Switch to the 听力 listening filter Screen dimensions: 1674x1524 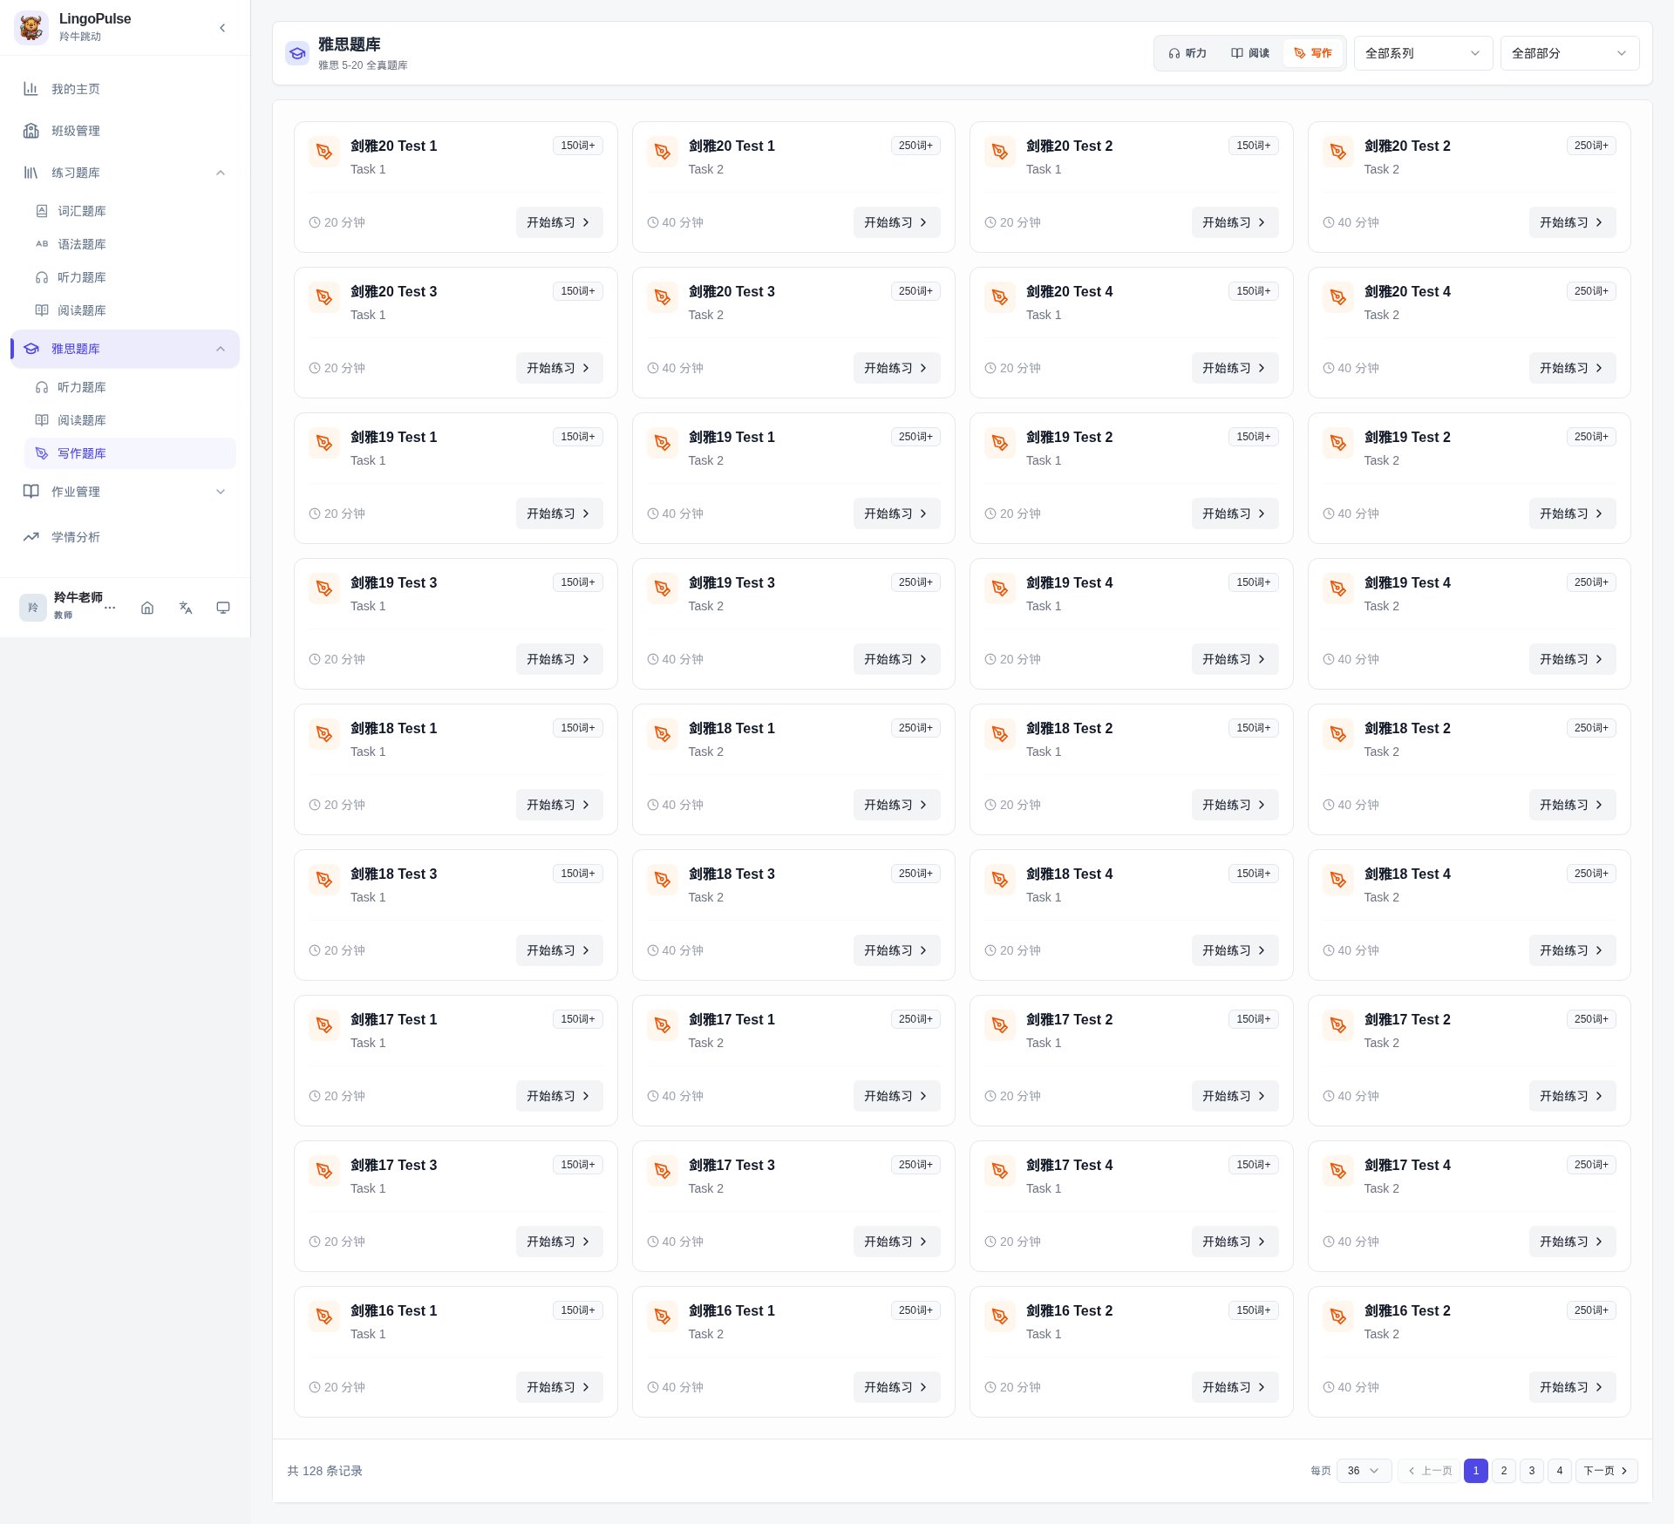(x=1187, y=53)
